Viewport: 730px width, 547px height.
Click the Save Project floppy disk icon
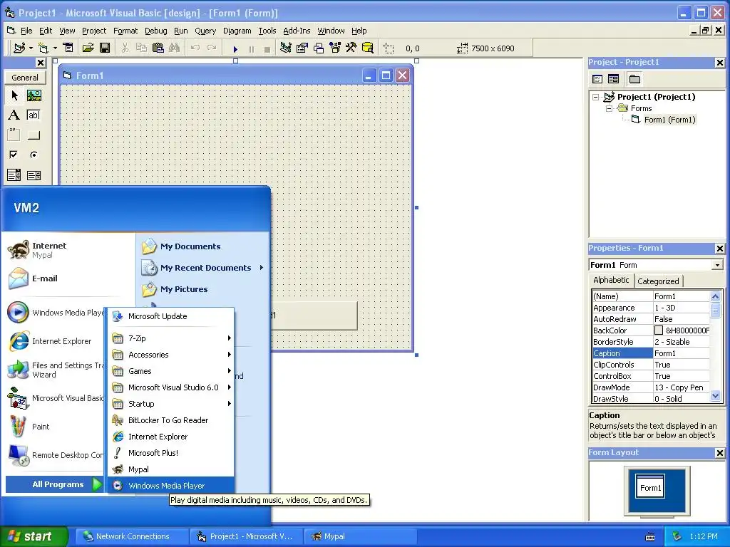105,48
